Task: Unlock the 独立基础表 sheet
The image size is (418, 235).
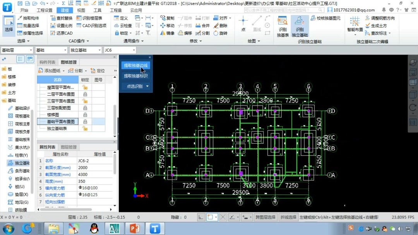Action: [85, 128]
